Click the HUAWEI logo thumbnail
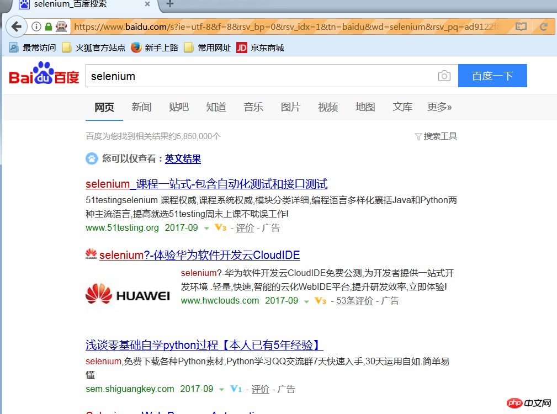This screenshot has height=414, width=557. 128,294
